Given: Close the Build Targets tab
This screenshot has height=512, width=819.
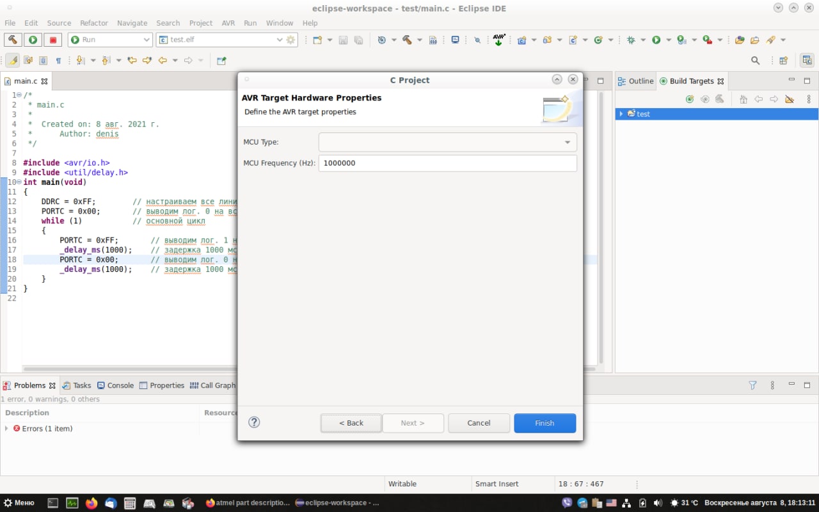Looking at the screenshot, I should point(720,81).
